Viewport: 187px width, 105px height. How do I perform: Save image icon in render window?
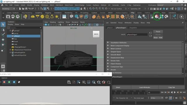[69, 82]
